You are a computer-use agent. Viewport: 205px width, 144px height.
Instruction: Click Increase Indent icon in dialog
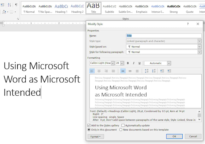[x=169, y=71]
